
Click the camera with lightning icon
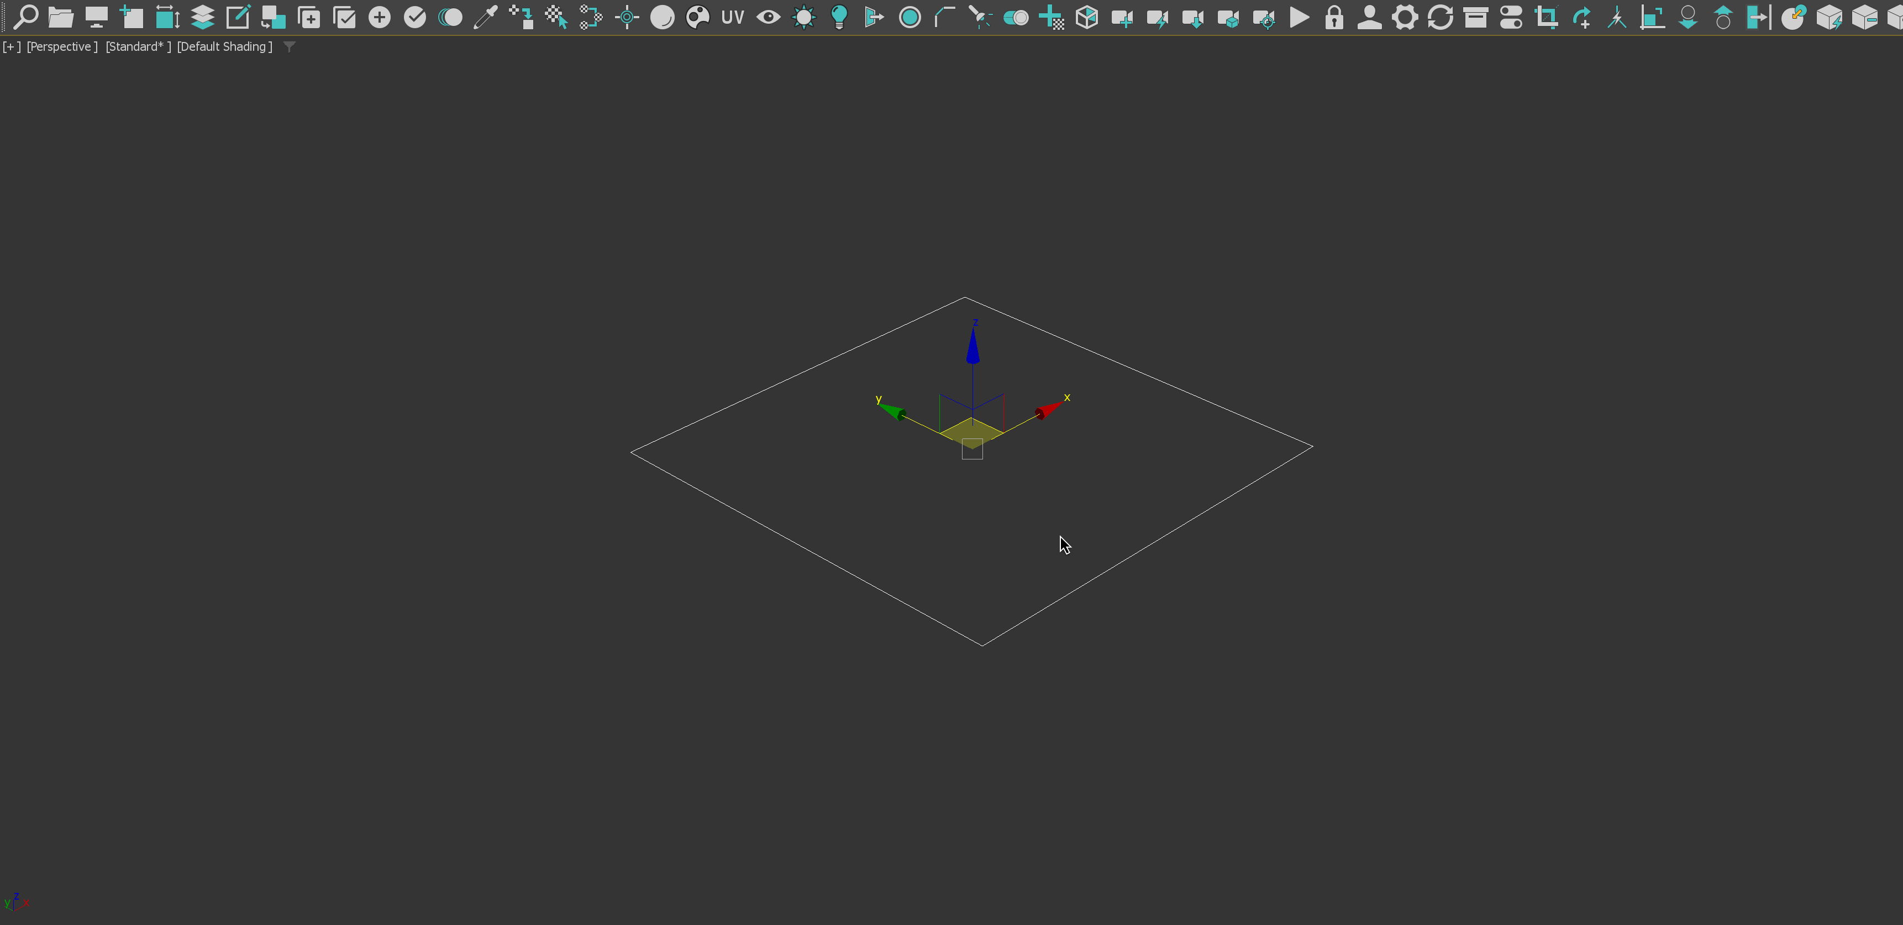(x=1158, y=18)
